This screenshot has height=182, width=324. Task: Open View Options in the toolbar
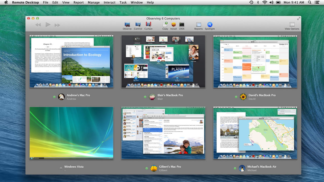pyautogui.click(x=292, y=25)
